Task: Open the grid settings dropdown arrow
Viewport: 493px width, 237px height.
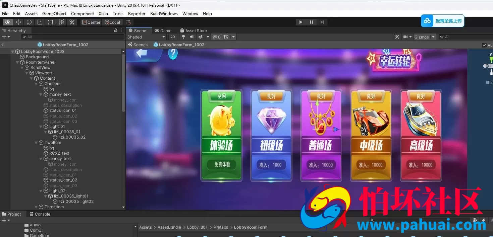Action: point(233,37)
